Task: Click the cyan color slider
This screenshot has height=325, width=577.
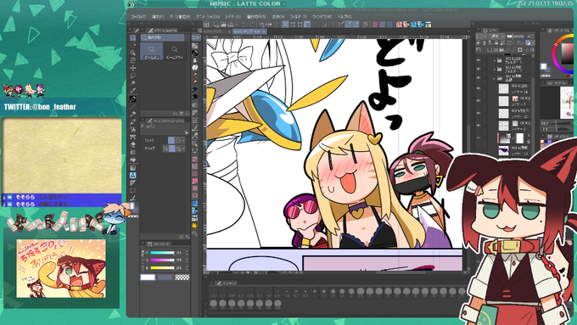Action: 162,253
